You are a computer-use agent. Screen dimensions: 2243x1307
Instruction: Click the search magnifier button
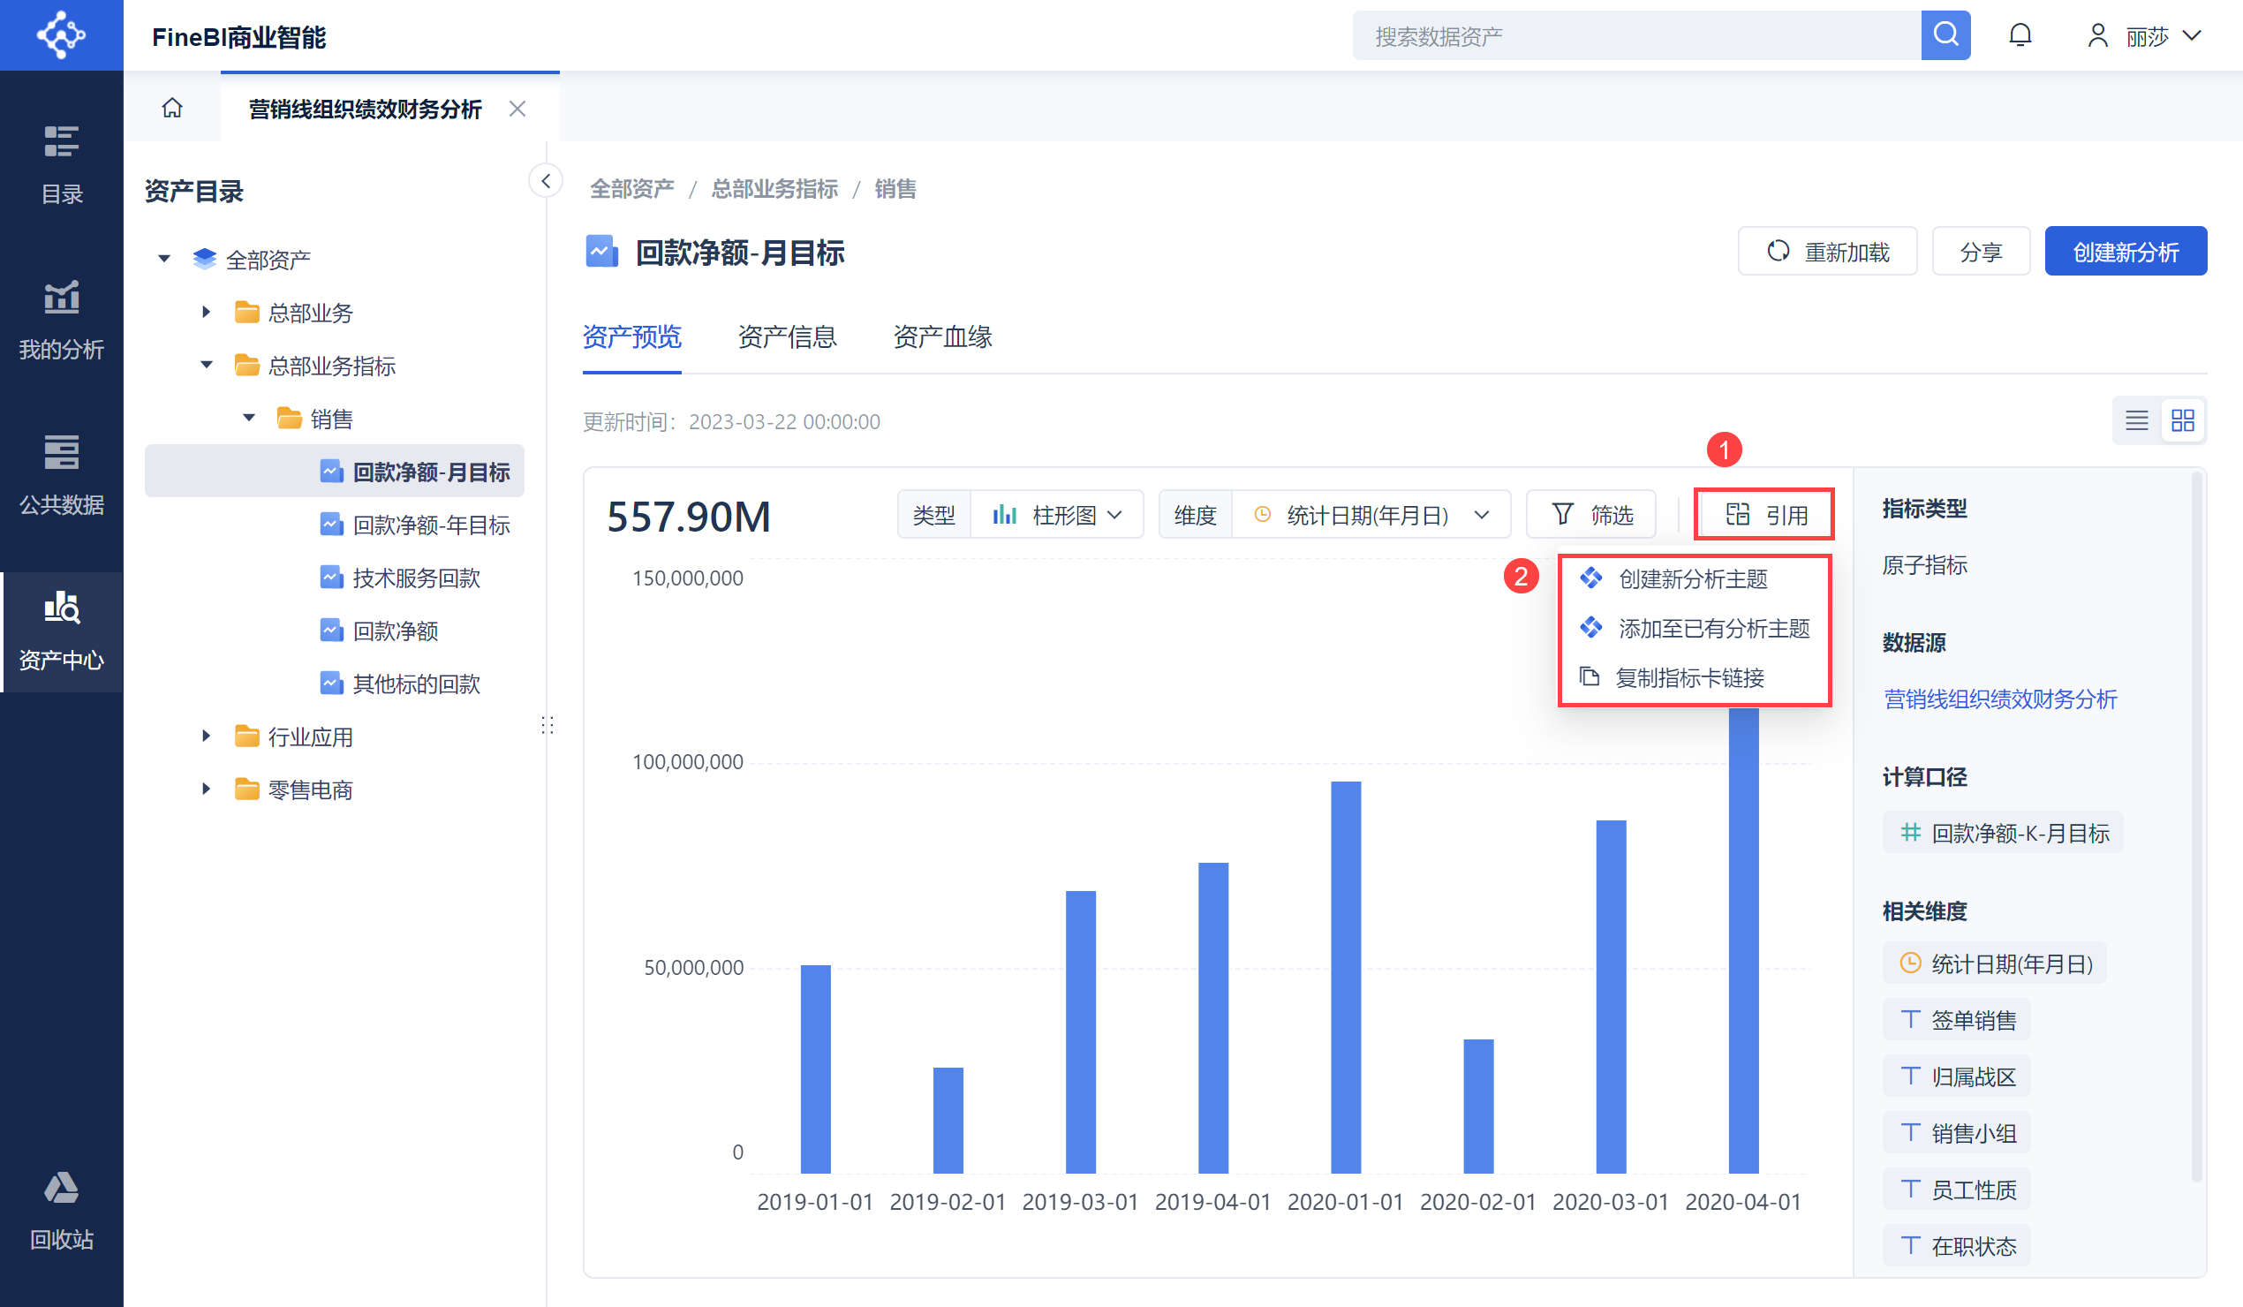(1945, 35)
